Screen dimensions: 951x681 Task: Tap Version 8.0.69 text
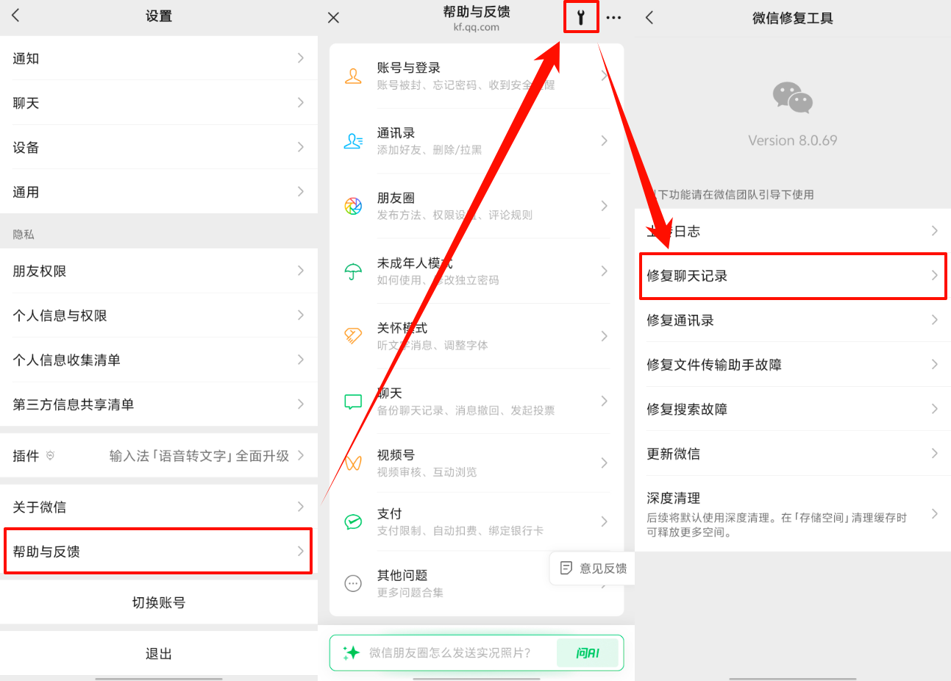792,140
